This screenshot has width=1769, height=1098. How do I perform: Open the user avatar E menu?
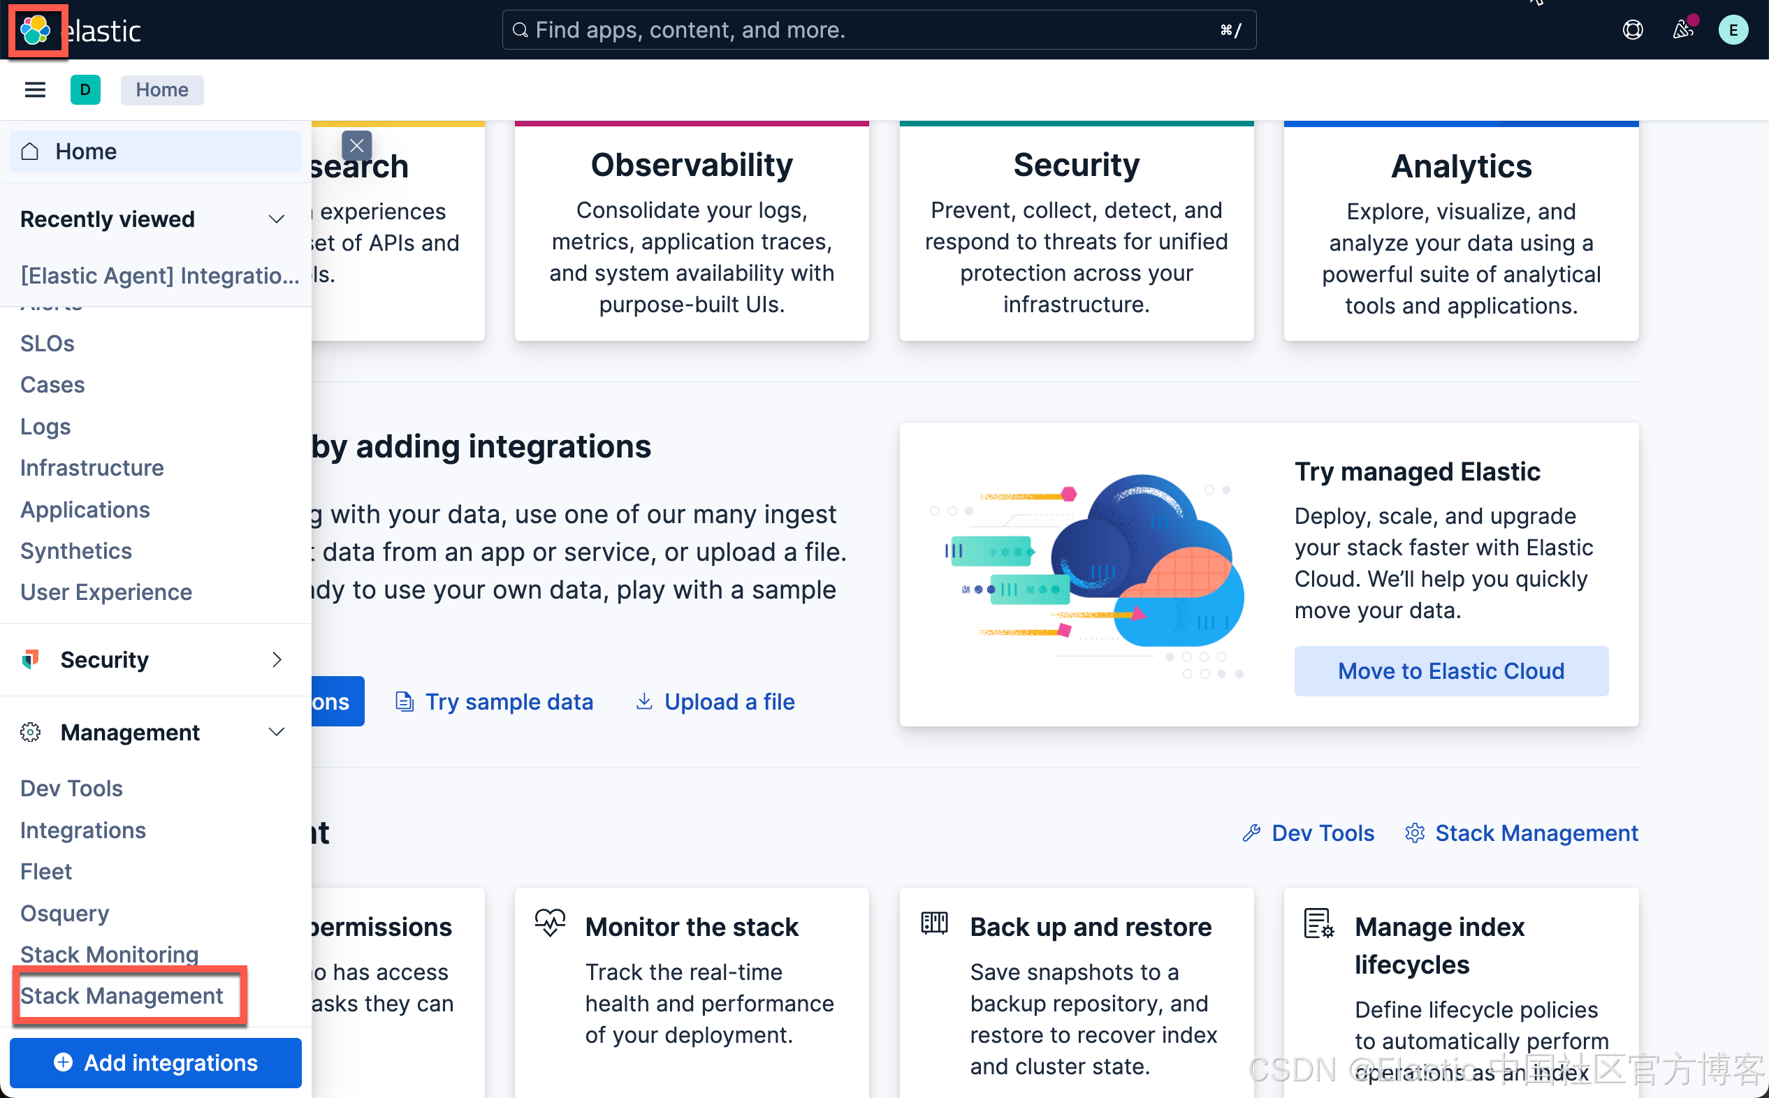pos(1733,30)
